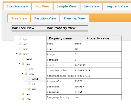
Task: Click the moov folder icon
Action: click(x=20, y=53)
